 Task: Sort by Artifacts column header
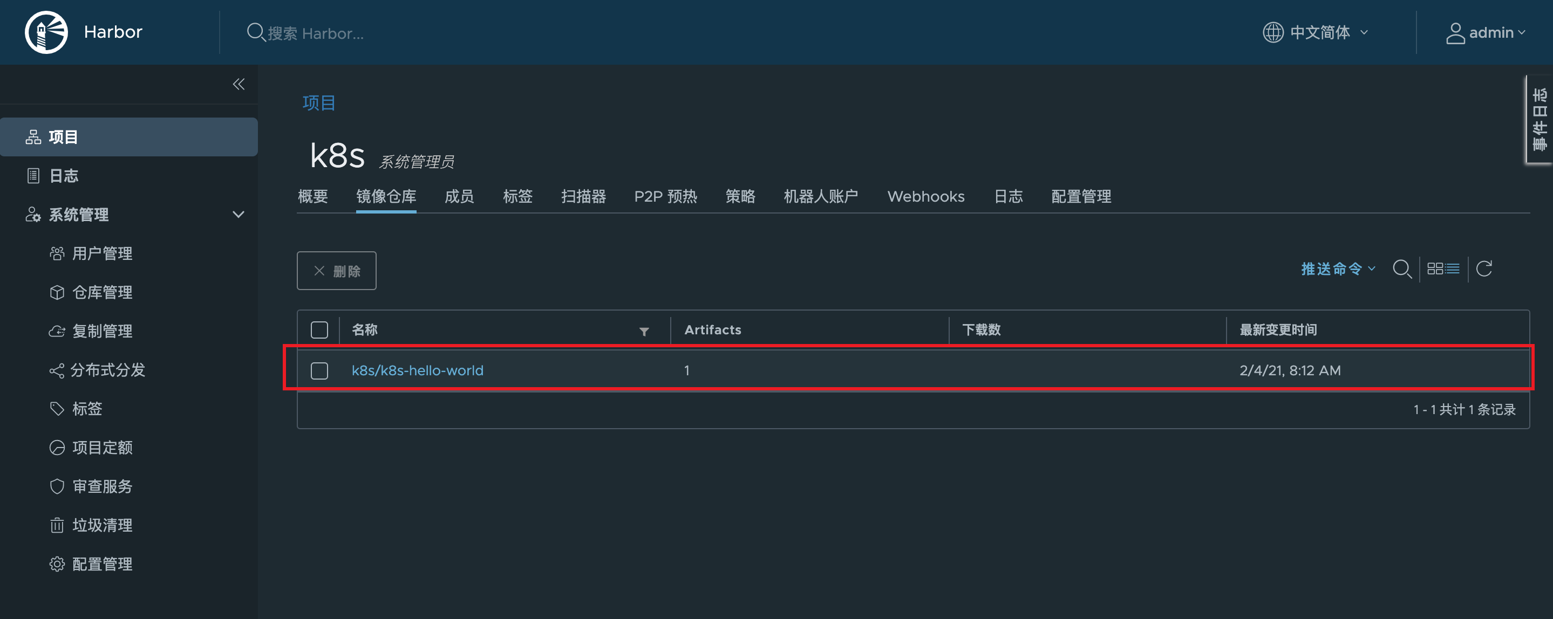(x=713, y=330)
